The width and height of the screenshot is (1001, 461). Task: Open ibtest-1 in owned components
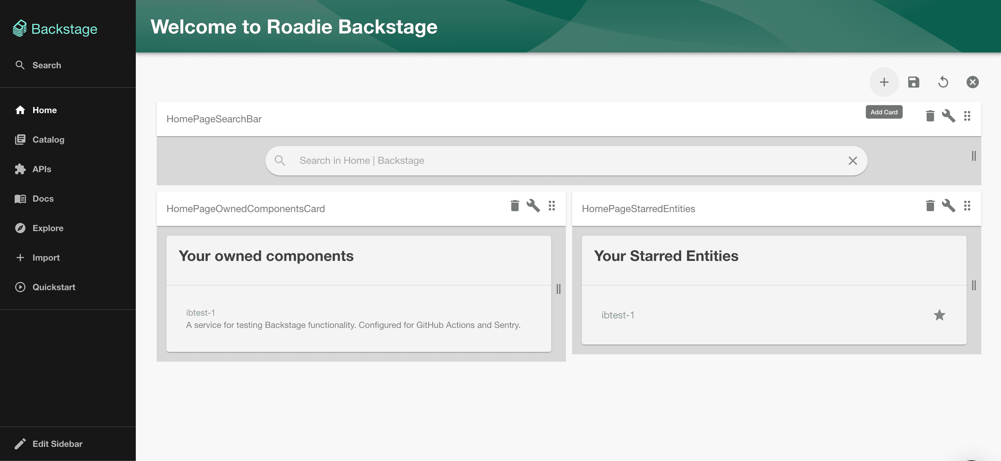201,313
